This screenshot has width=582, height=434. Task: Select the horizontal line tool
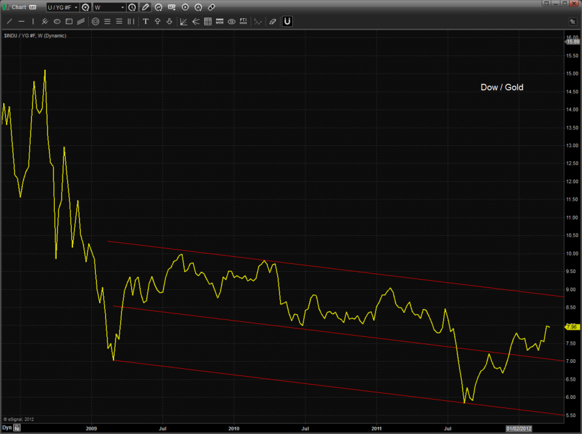22,22
